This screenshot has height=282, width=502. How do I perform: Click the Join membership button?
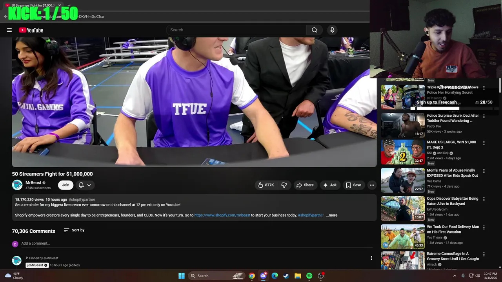click(65, 185)
